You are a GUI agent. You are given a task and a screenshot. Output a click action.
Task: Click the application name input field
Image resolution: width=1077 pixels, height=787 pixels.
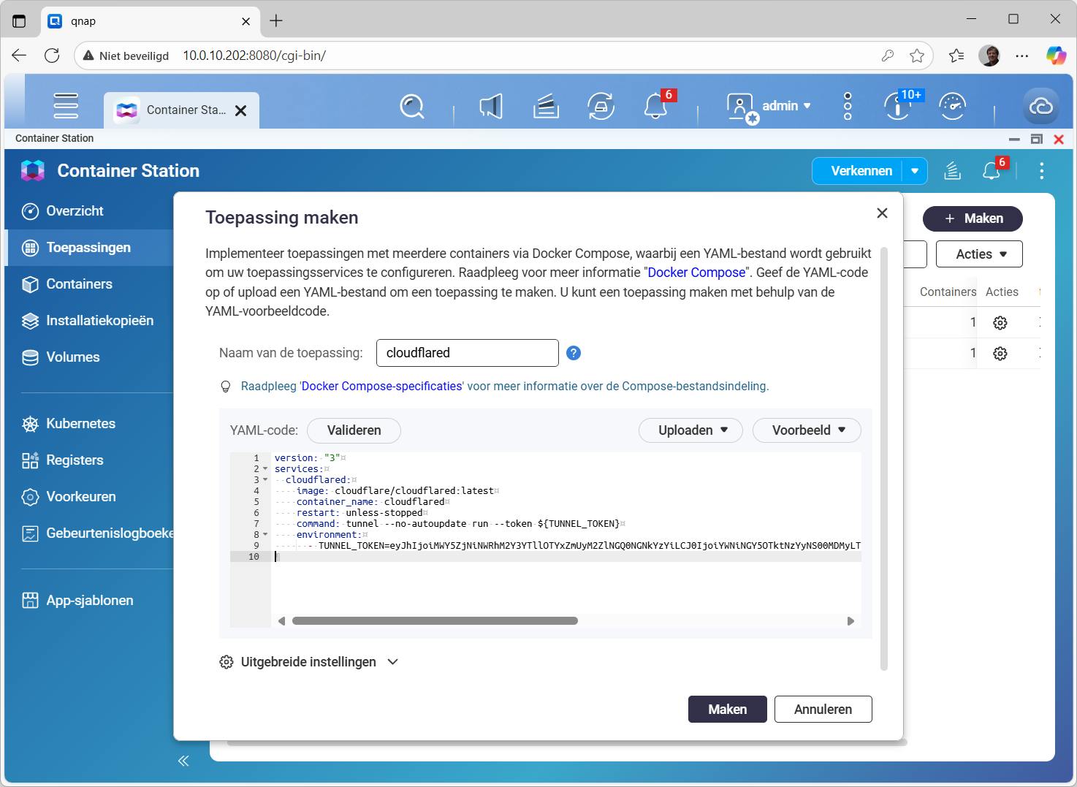coord(468,353)
